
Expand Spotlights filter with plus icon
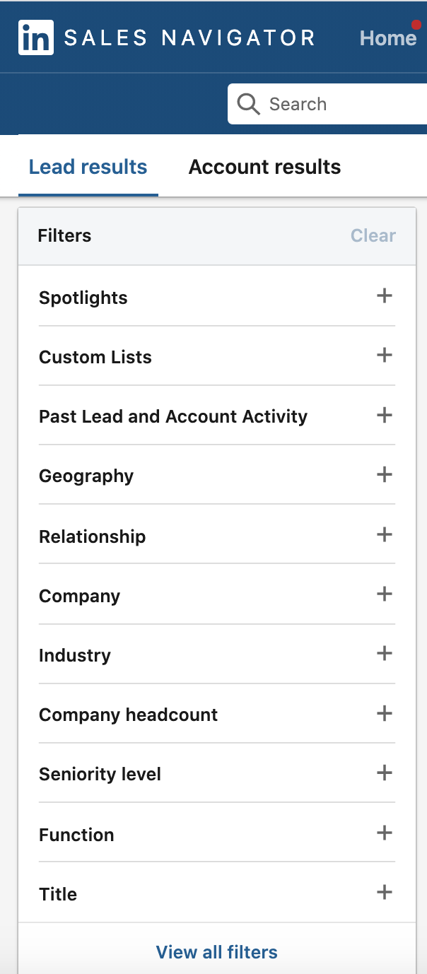(384, 295)
